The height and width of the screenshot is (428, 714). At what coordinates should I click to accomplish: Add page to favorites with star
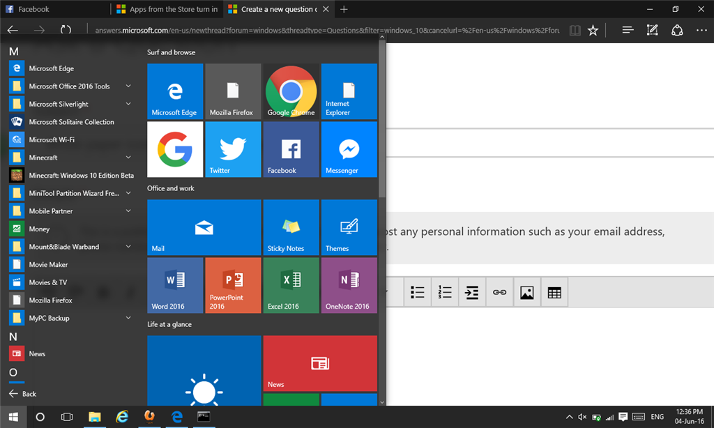point(593,30)
